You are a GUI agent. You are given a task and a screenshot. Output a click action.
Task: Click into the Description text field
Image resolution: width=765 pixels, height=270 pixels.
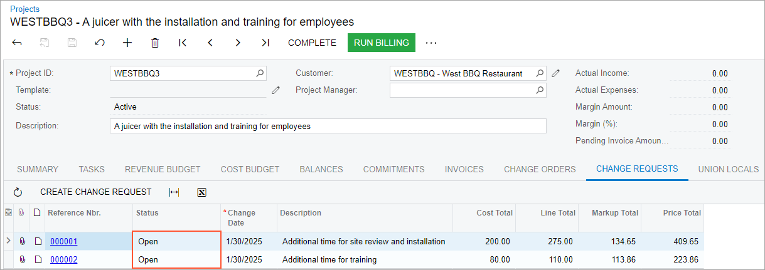[x=328, y=126]
